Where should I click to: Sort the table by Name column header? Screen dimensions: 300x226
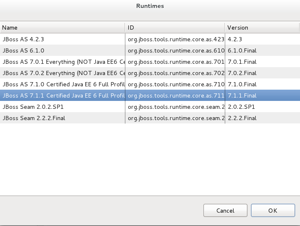pyautogui.click(x=63, y=28)
